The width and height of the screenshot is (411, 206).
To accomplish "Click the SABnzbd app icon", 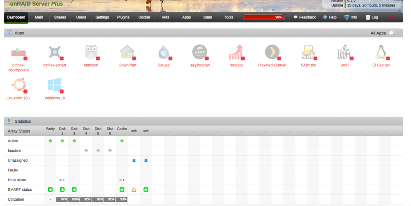I will pyautogui.click(x=309, y=52).
